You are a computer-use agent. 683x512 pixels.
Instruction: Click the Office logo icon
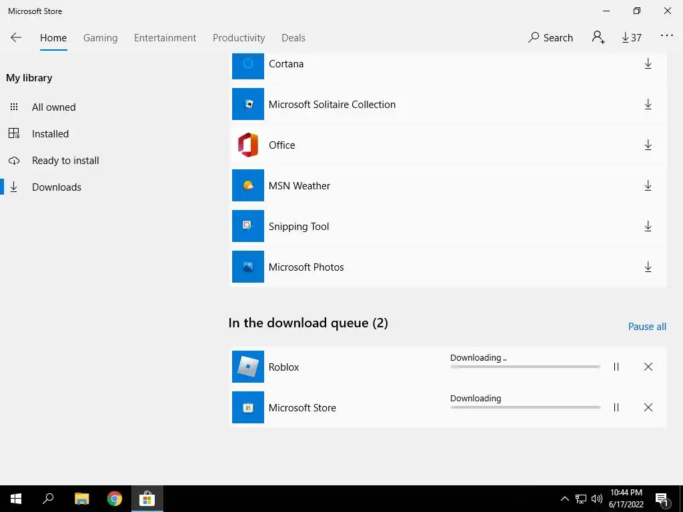[248, 145]
